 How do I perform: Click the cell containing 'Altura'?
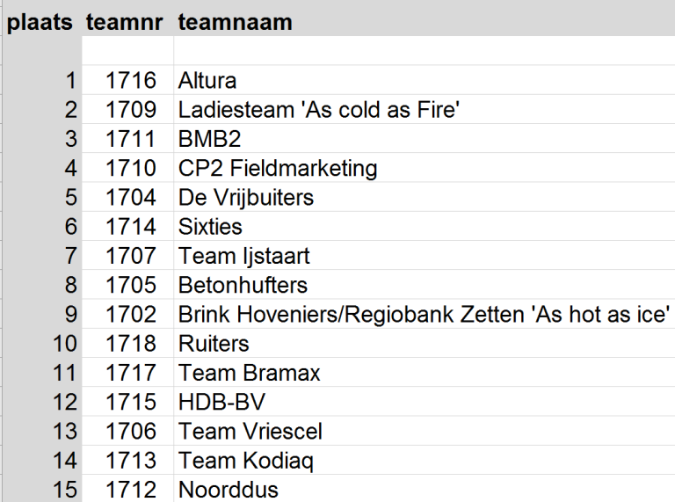click(207, 81)
